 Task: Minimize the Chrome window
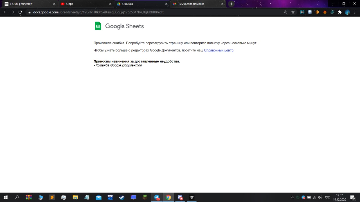[333, 4]
